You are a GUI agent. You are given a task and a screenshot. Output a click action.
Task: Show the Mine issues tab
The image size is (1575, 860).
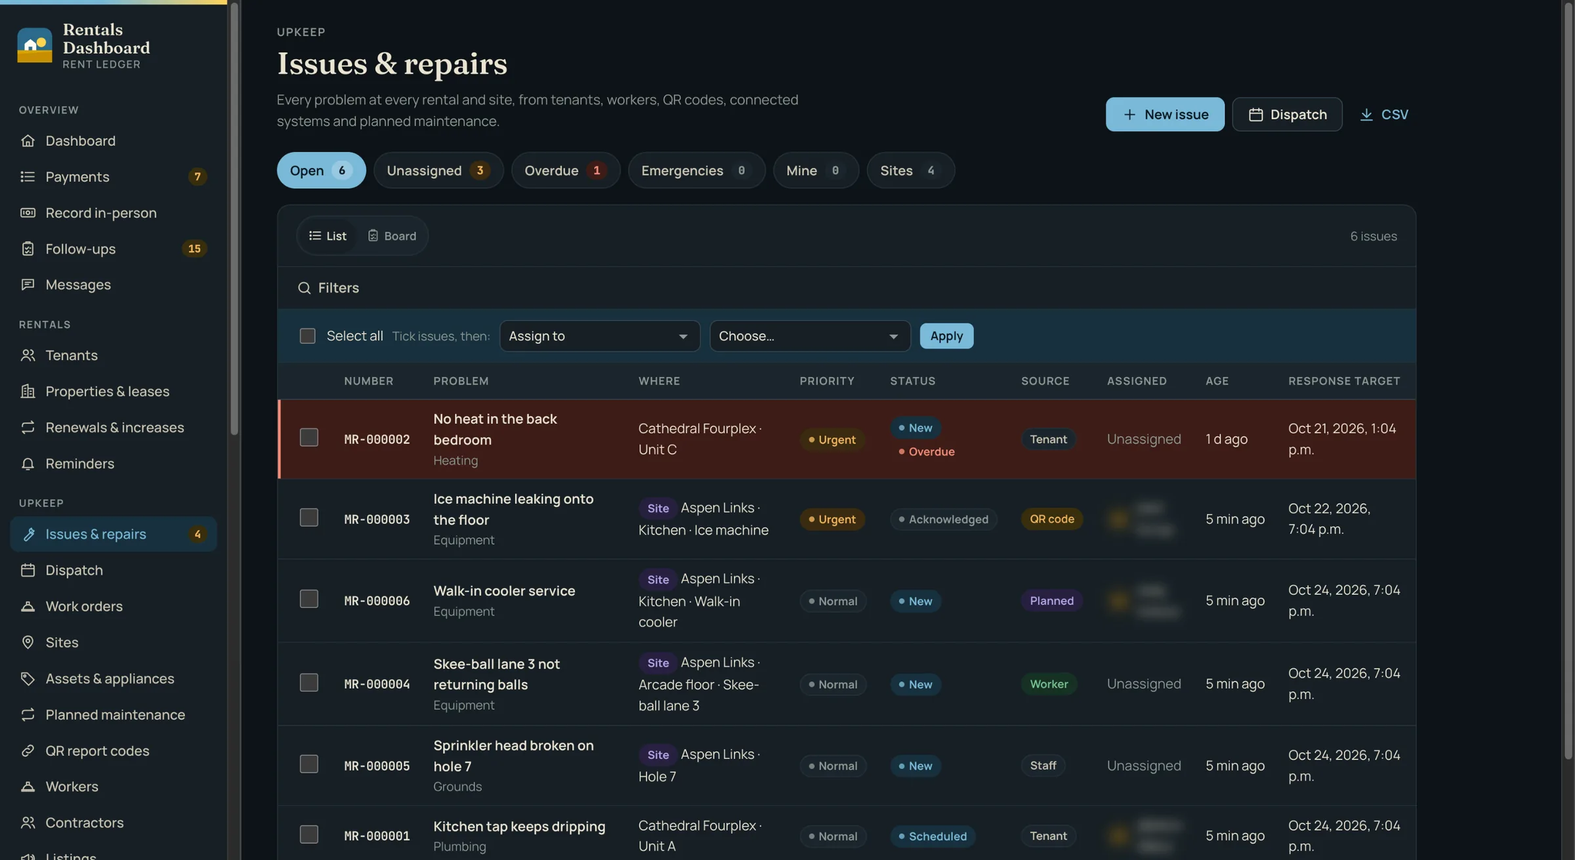pos(816,171)
